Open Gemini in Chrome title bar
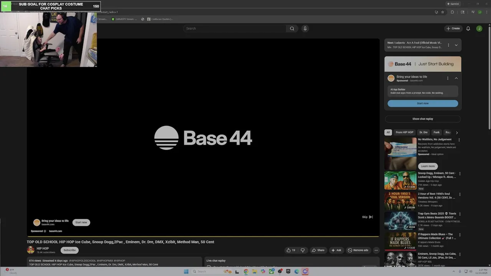The height and width of the screenshot is (276, 491). [x=453, y=4]
